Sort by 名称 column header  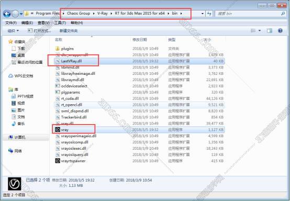point(59,40)
